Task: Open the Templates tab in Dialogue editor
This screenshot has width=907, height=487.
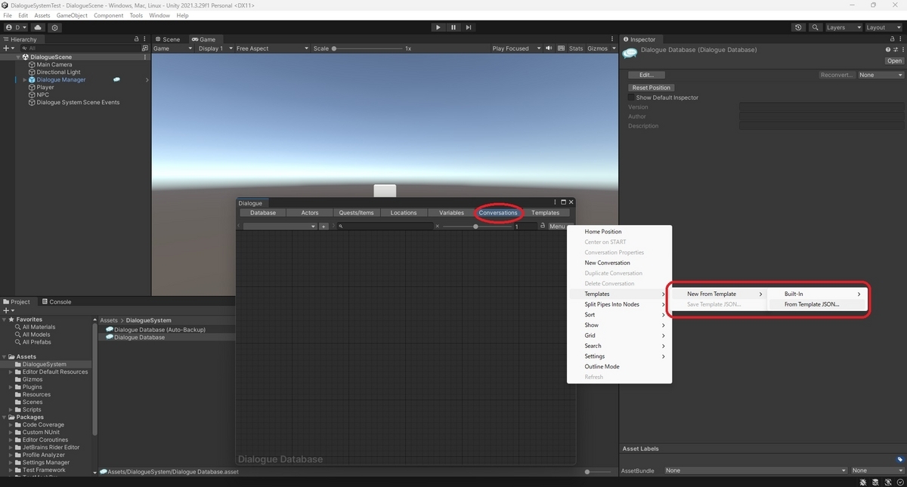Action: [545, 213]
